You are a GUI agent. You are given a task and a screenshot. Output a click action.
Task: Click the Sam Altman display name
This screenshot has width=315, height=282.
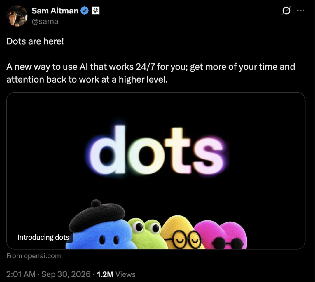tap(55, 11)
